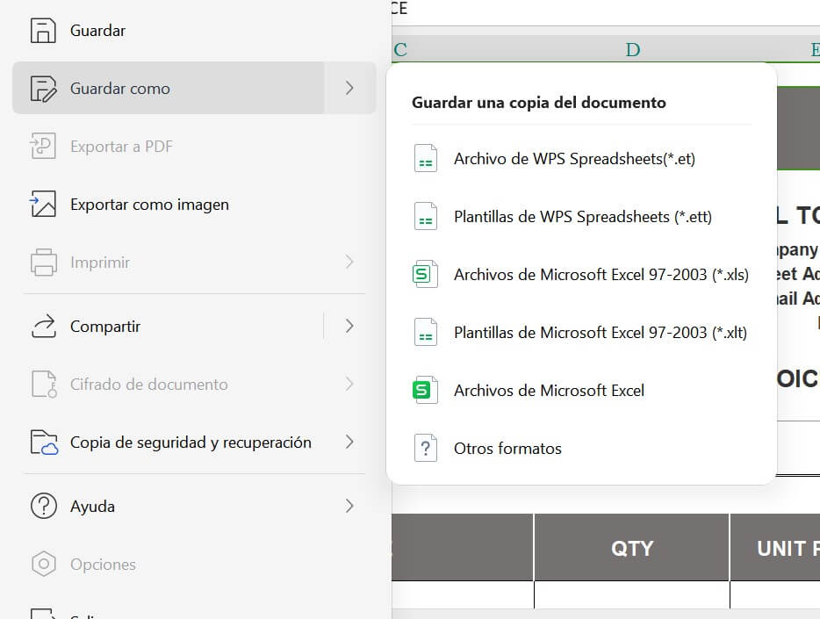
Task: Select the WPS Spreadsheets (*.et) file icon
Action: point(425,158)
